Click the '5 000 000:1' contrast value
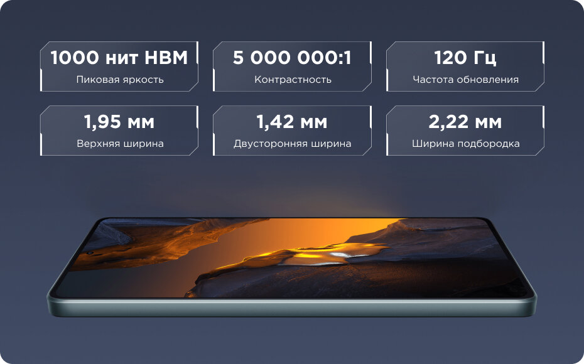The image size is (584, 364). tap(292, 58)
